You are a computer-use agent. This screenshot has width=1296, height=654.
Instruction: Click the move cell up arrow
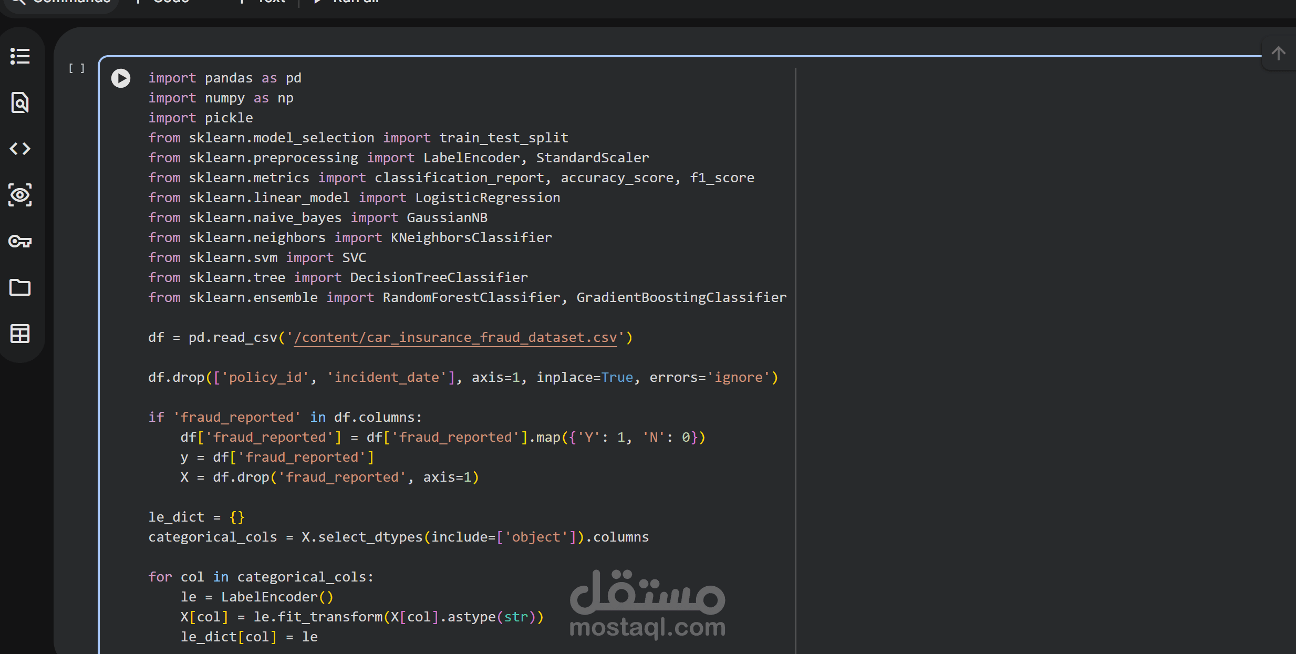(1278, 53)
